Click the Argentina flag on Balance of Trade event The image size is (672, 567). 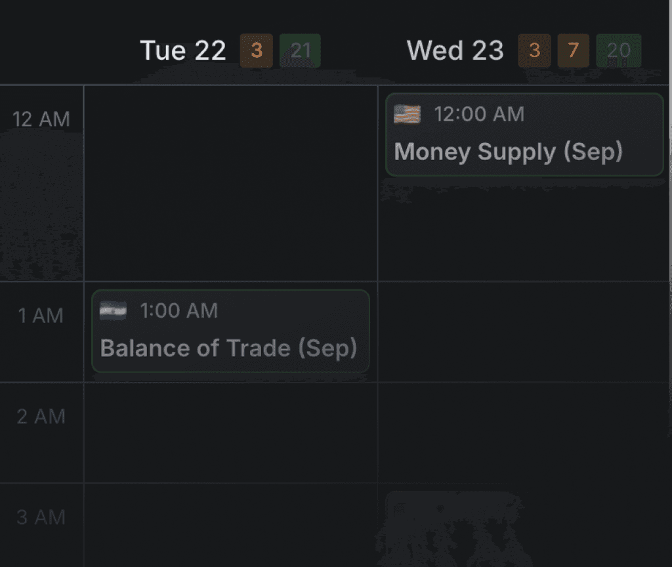pos(112,310)
